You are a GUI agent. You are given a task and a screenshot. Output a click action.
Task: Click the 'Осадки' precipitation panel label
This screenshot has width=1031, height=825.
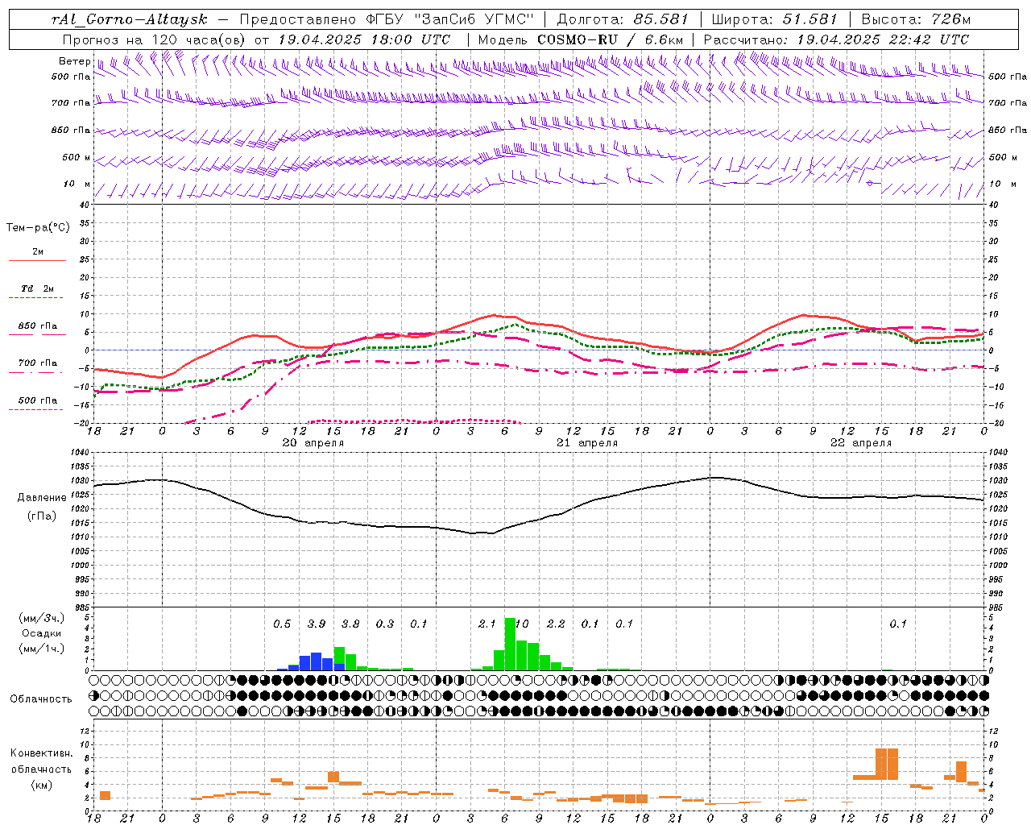coord(41,633)
